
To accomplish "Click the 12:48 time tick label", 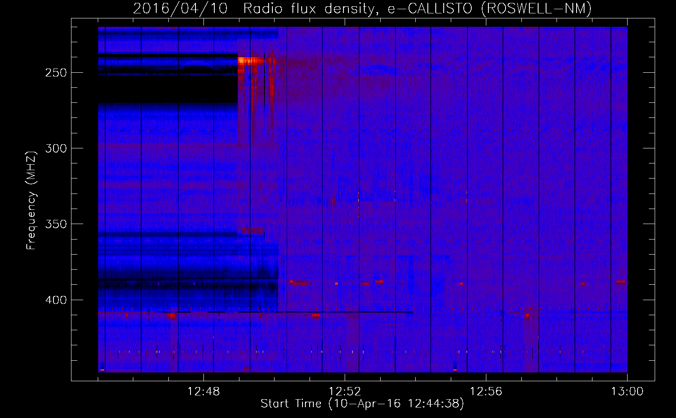I will [x=203, y=392].
